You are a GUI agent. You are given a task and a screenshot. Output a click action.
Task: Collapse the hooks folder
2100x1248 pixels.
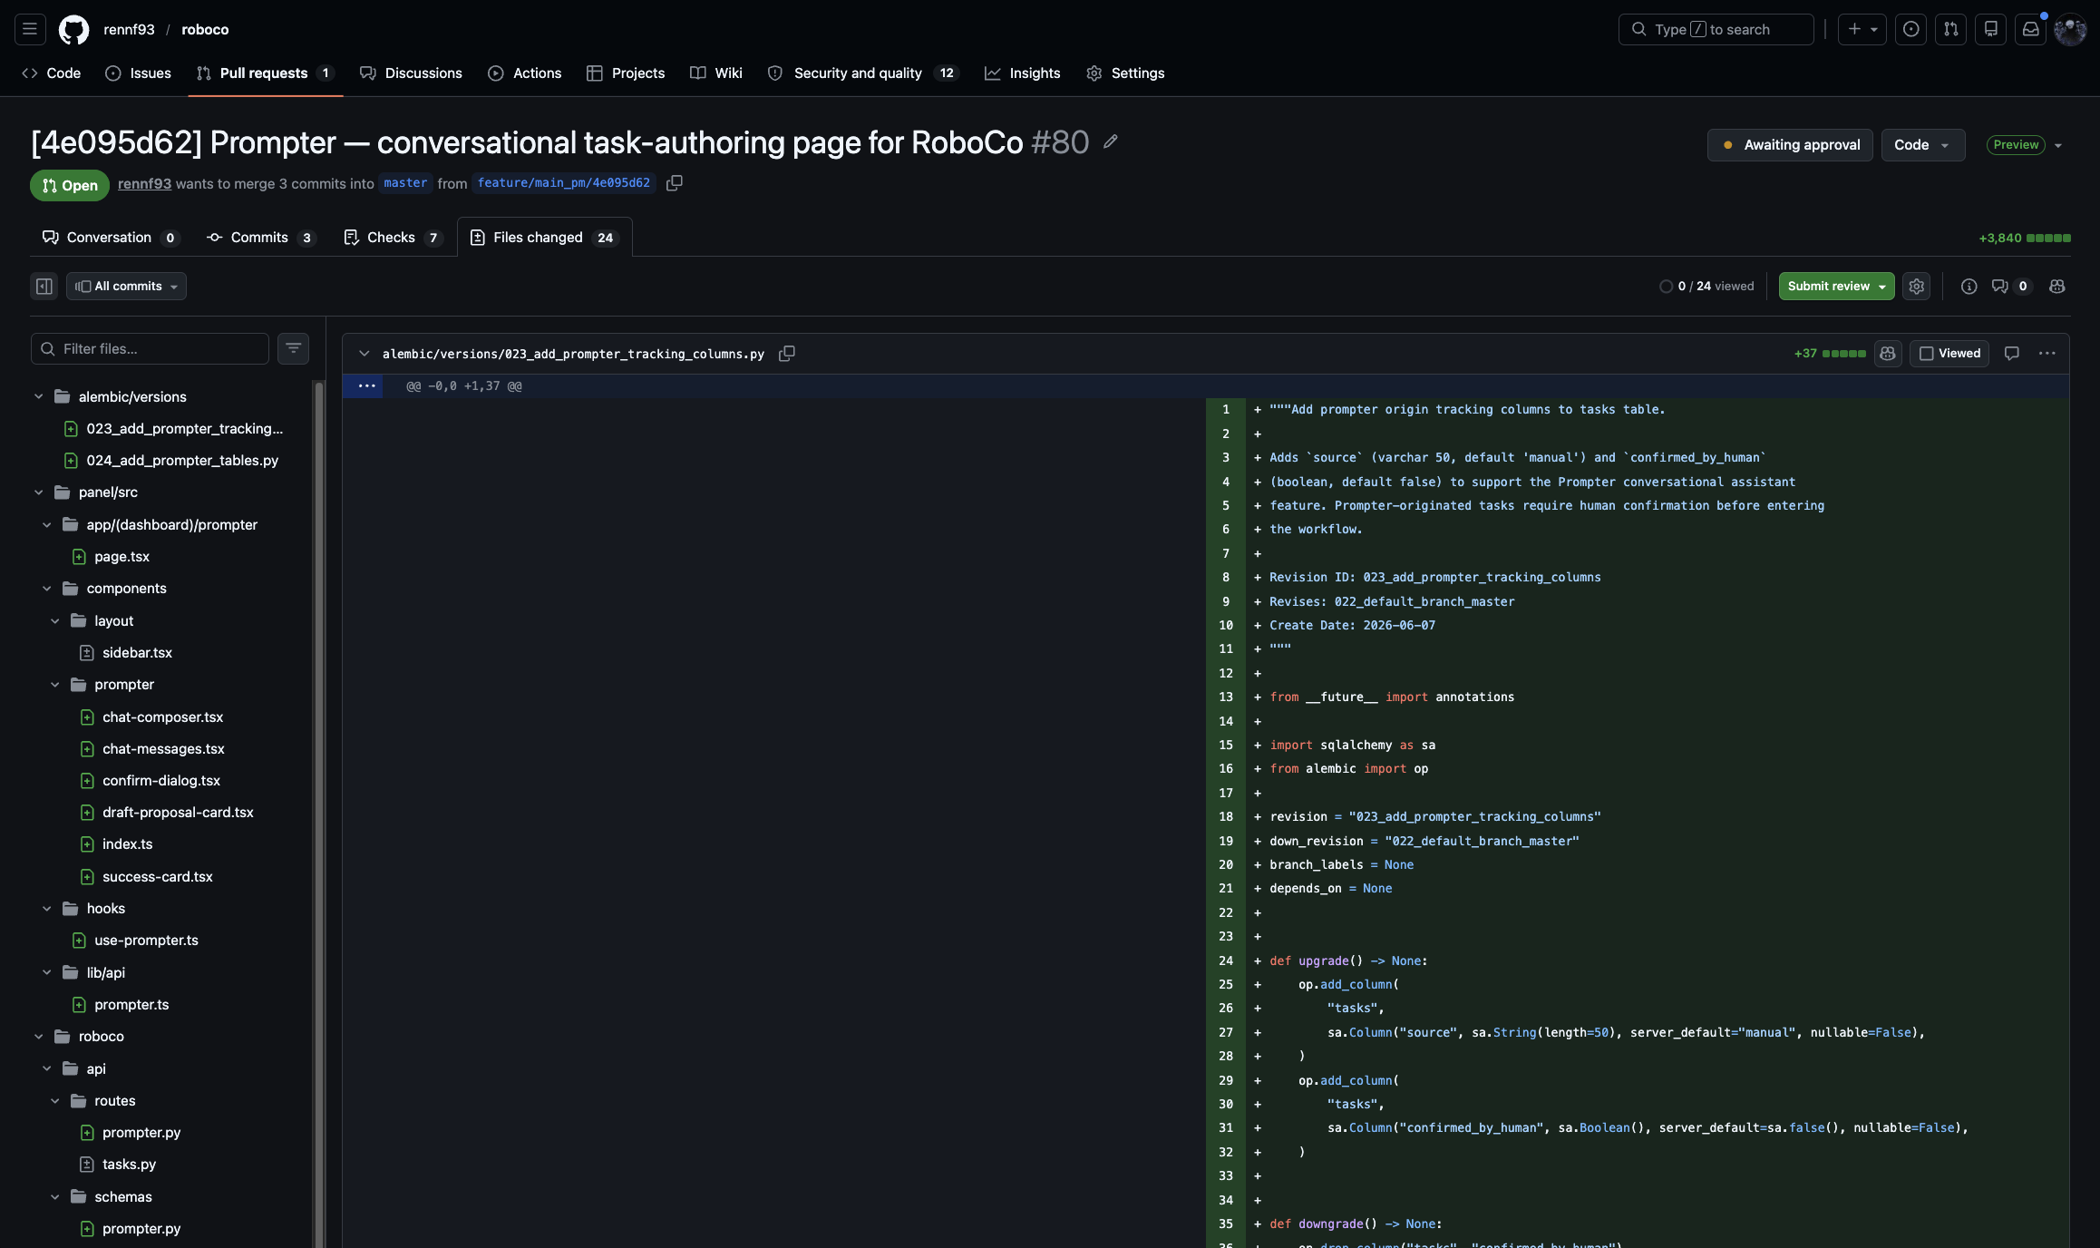46,909
